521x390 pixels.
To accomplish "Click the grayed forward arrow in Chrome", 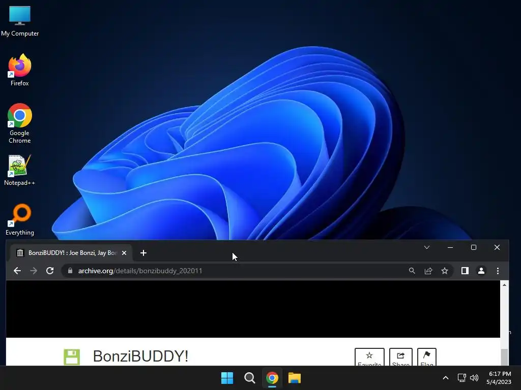I will 34,271.
